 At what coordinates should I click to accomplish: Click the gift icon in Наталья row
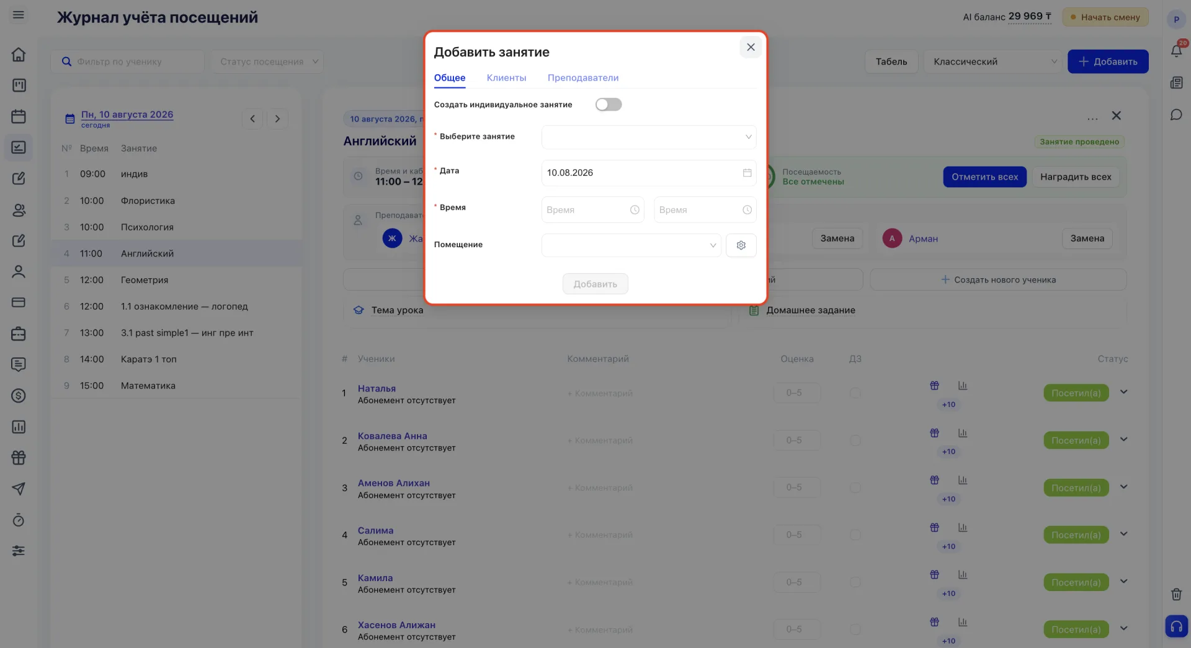[934, 385]
